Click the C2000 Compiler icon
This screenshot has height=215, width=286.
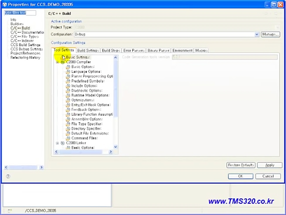[x=62, y=62]
